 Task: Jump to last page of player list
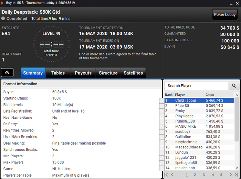pos(237,175)
